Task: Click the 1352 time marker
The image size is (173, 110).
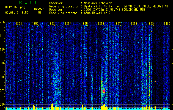Action: [35, 24]
